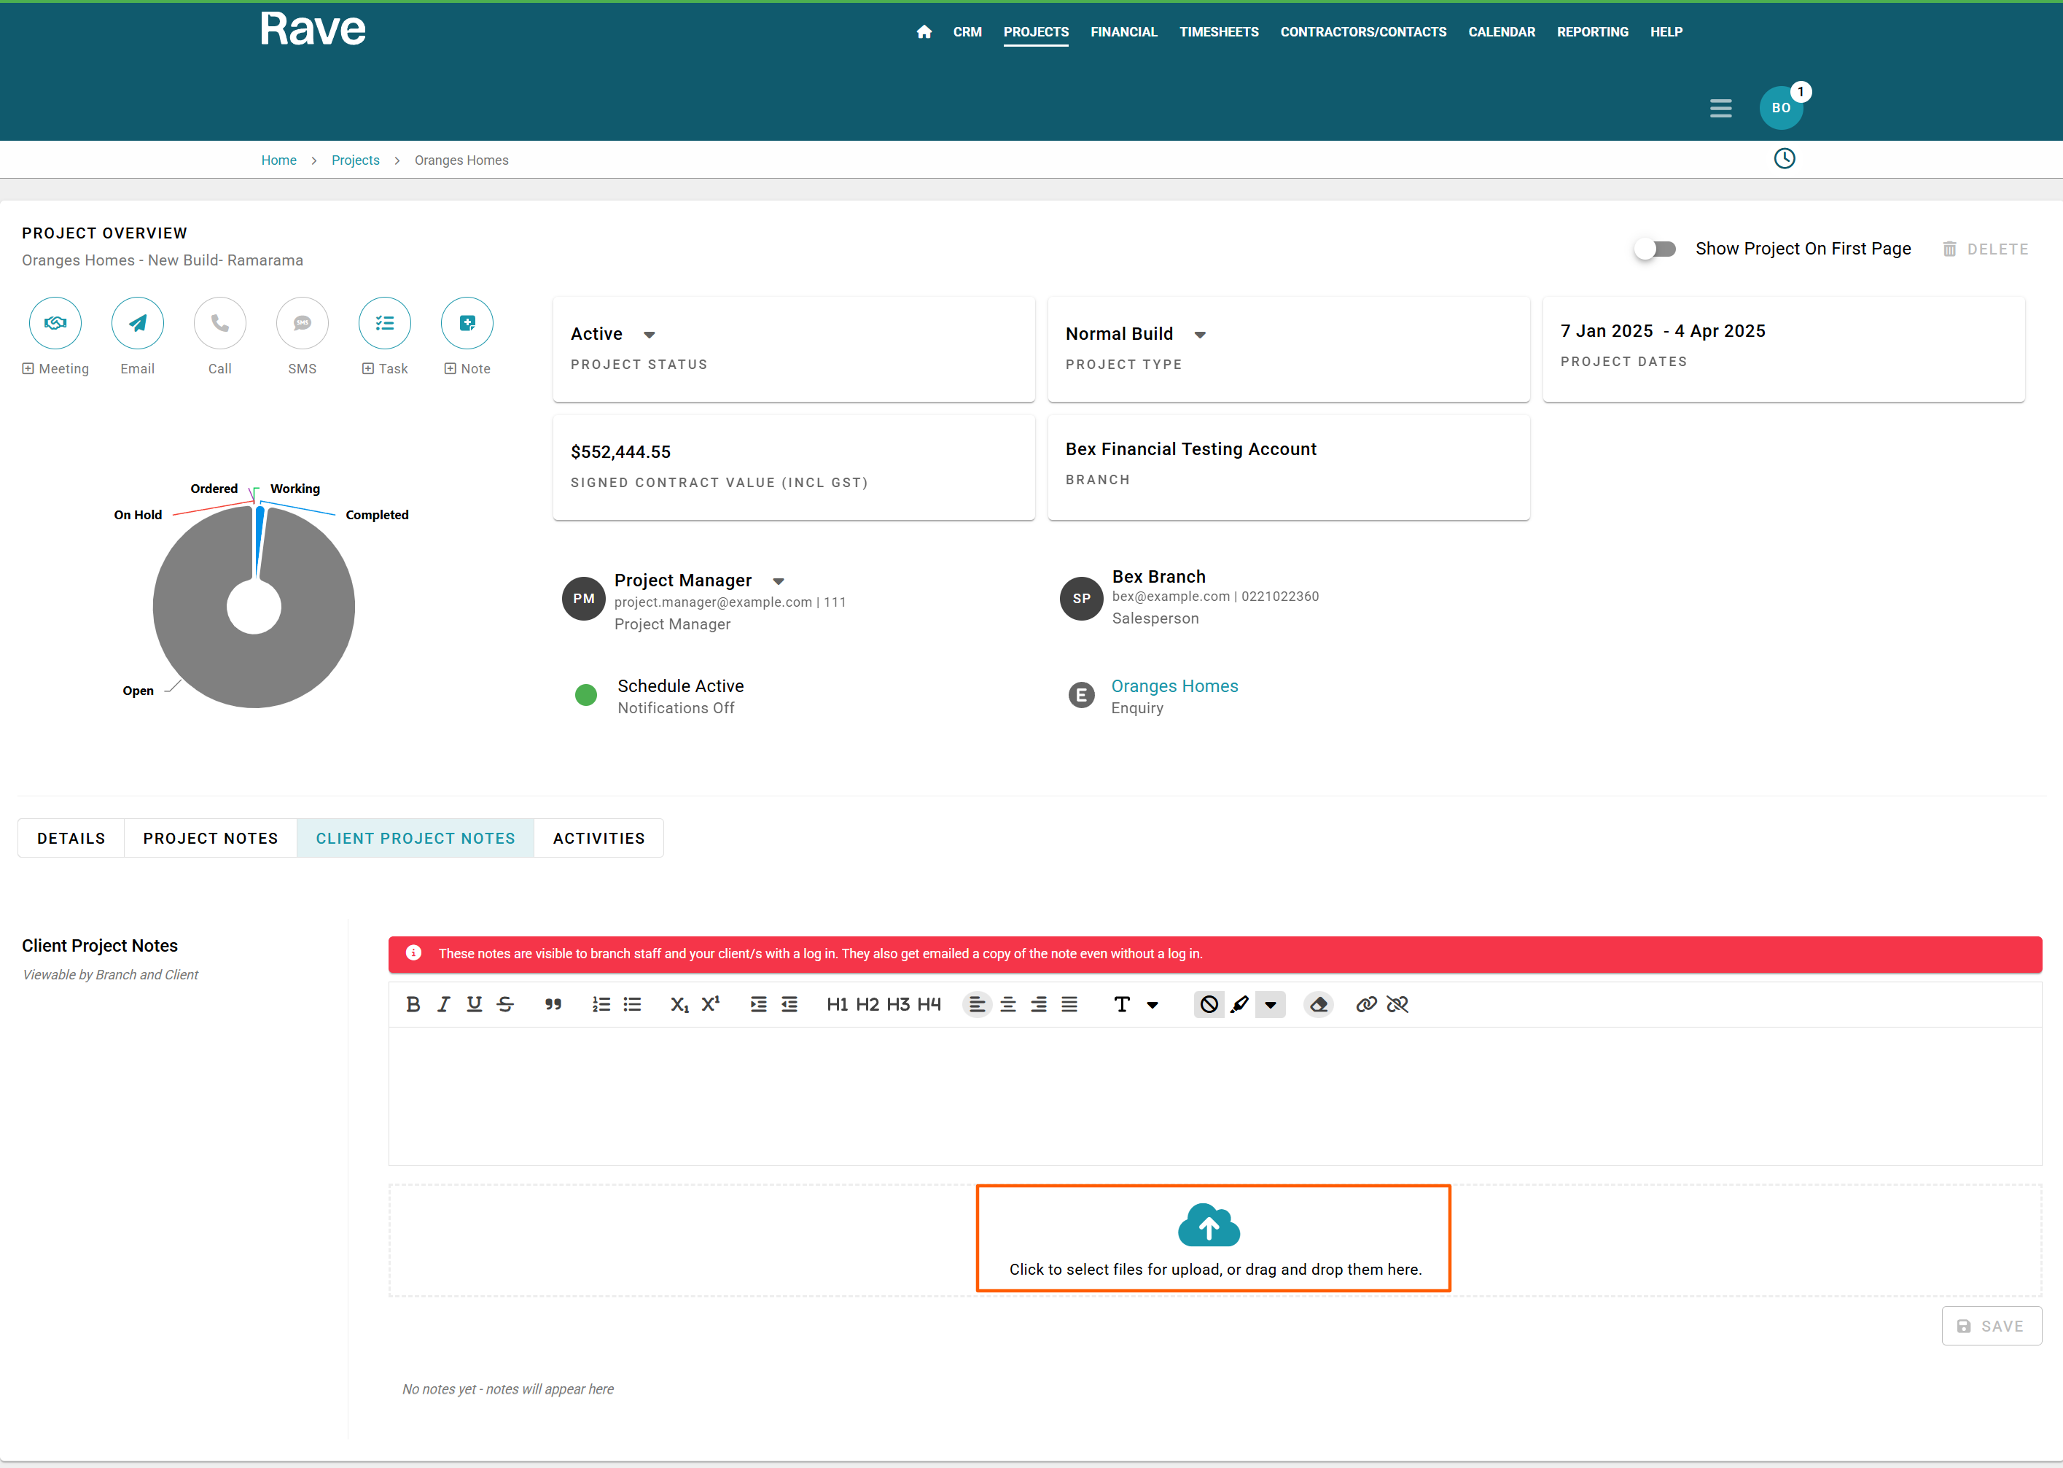Toggle underline formatting in editor
Viewport: 2063px width, 1468px height.
[474, 1004]
